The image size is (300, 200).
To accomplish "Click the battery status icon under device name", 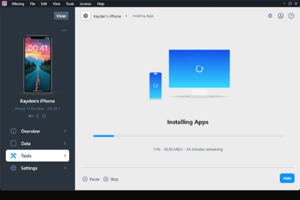I will click(31, 116).
